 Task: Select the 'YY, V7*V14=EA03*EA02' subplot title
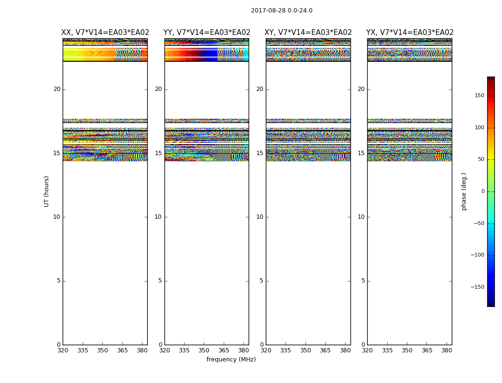pyautogui.click(x=207, y=33)
